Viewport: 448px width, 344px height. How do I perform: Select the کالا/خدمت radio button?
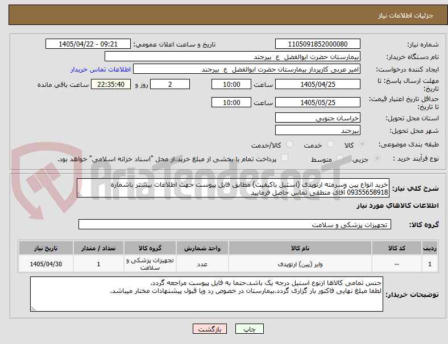pyautogui.click(x=290, y=144)
